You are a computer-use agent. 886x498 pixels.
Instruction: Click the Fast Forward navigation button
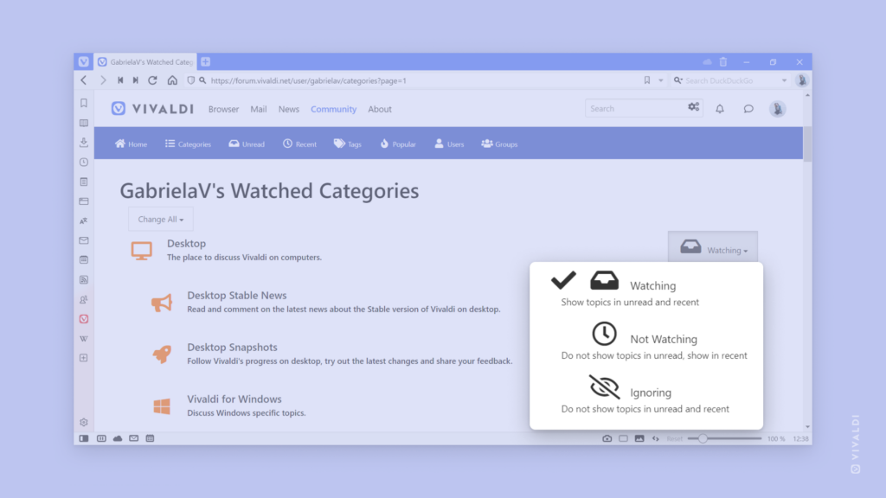[136, 80]
